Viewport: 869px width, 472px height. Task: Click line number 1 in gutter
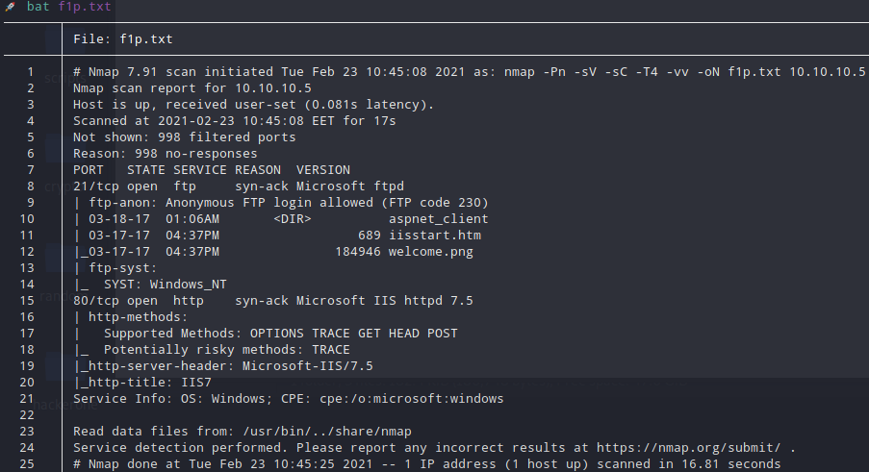[31, 72]
